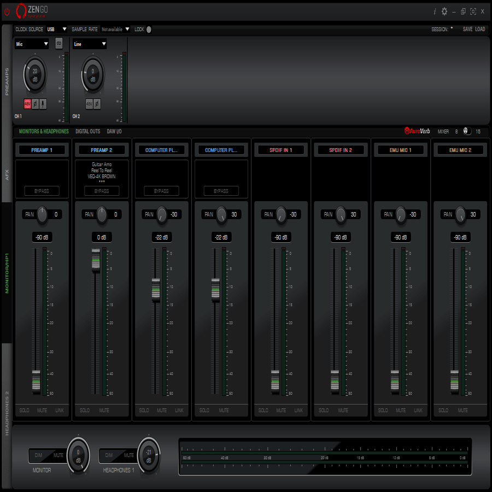This screenshot has height=492, width=492.
Task: Mute the MONITOR output
Action: 57,454
